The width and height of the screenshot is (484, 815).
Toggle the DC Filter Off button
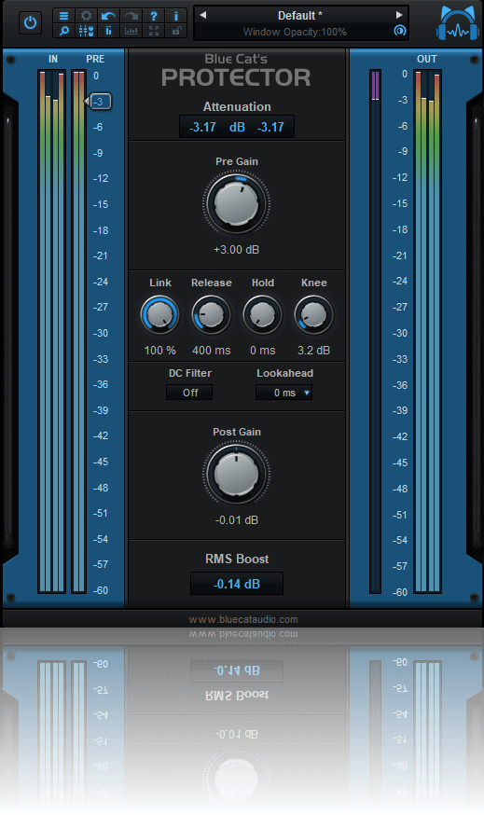coord(189,393)
